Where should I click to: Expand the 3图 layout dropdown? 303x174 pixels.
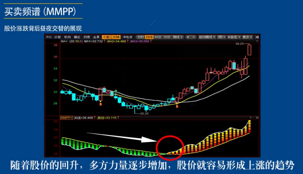pyautogui.click(x=221, y=37)
